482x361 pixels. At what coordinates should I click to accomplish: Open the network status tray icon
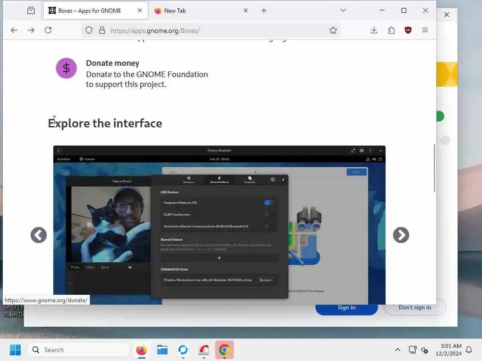tap(412, 350)
